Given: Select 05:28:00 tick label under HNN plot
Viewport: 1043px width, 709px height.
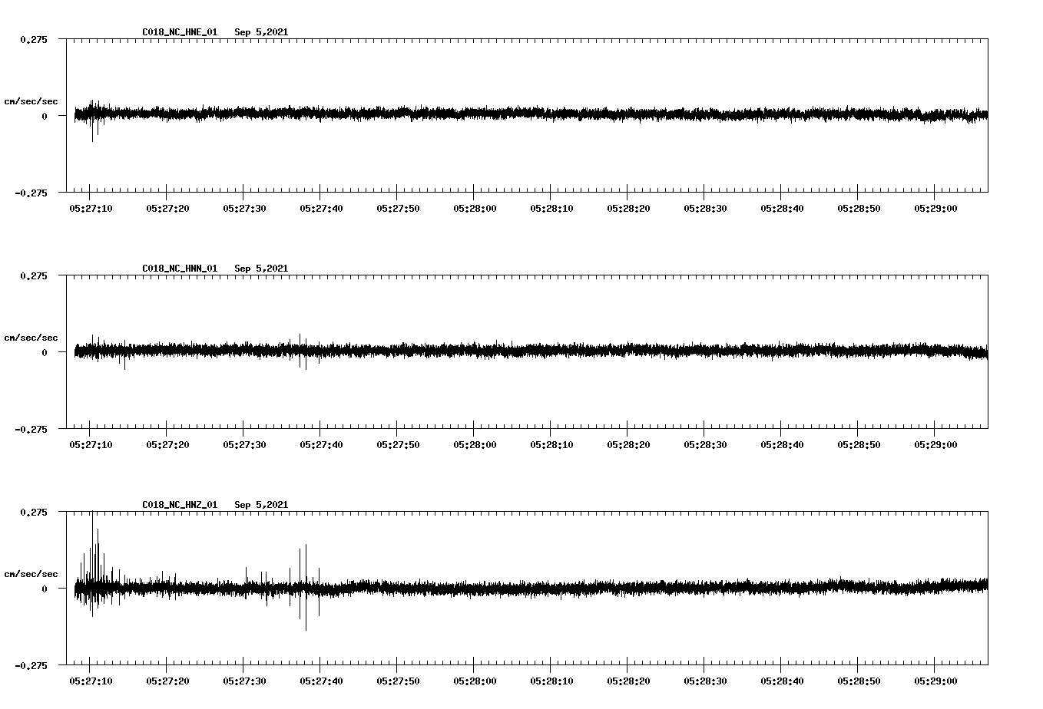Looking at the screenshot, I should coord(475,444).
